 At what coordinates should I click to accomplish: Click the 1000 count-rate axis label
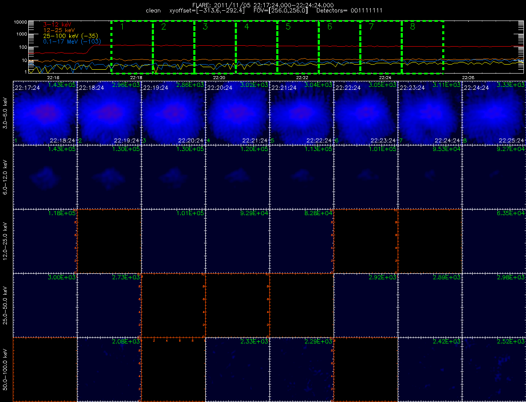(22, 34)
